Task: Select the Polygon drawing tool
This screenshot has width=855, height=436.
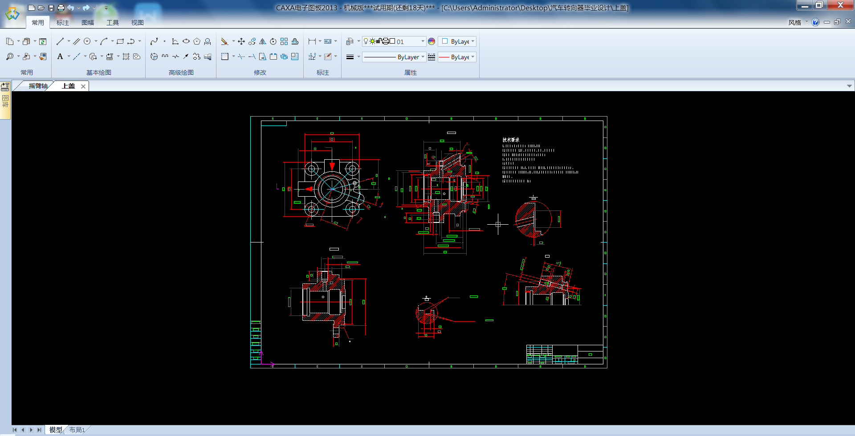Action: [x=197, y=41]
